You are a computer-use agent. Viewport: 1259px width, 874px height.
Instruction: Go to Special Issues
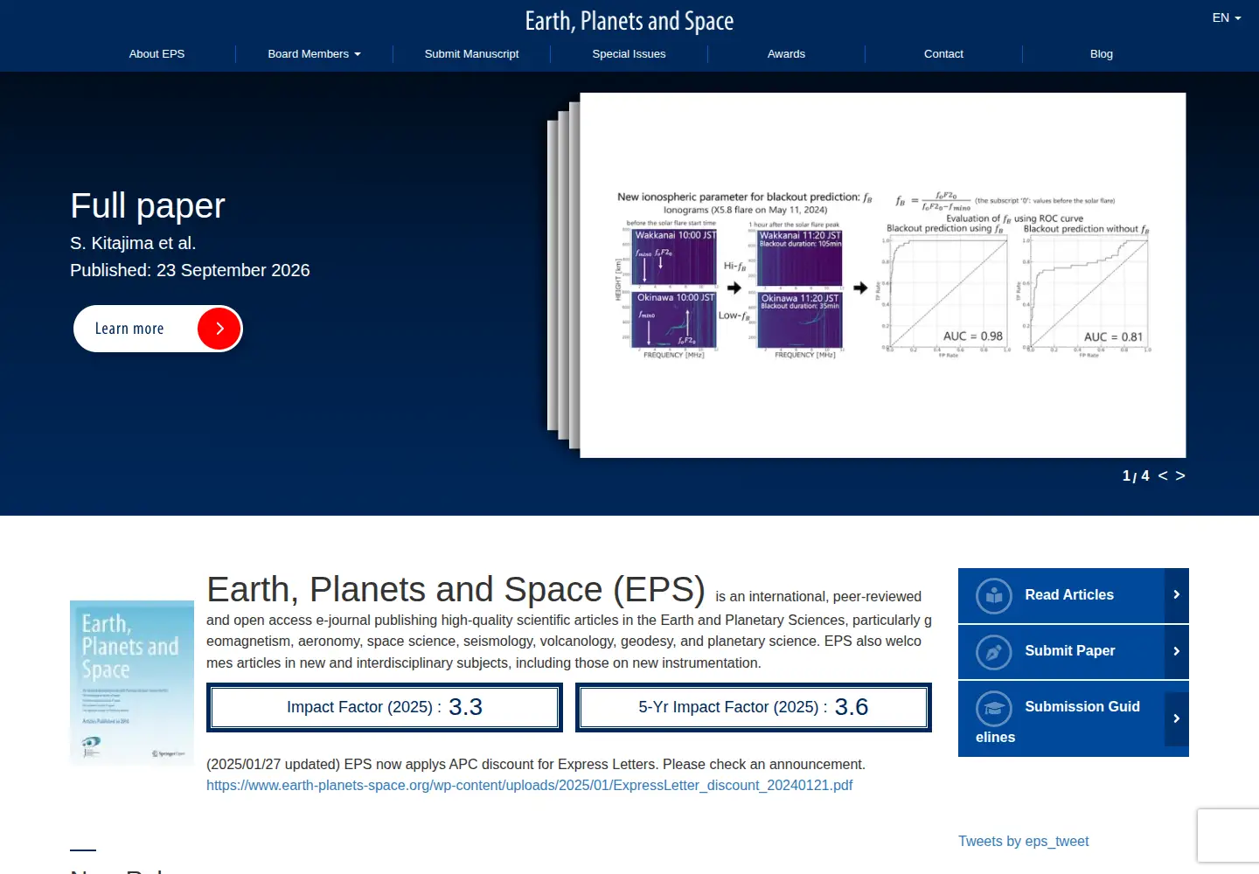629,54
